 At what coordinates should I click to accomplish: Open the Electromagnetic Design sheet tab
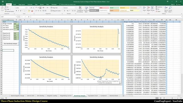[x=17, y=96]
